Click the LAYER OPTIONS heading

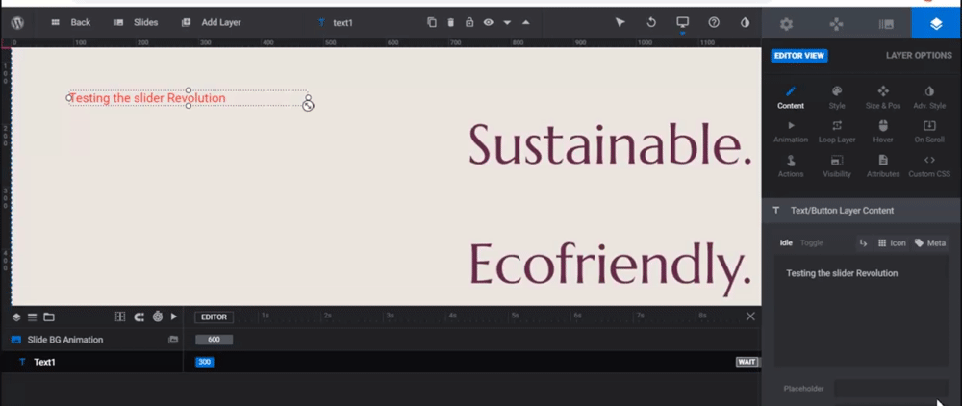pyautogui.click(x=919, y=55)
